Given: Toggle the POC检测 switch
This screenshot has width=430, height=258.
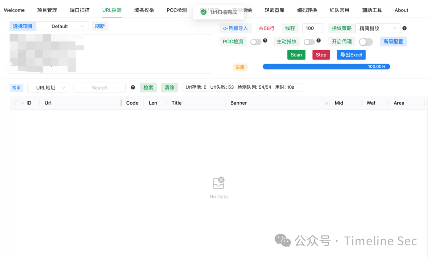Looking at the screenshot, I should point(256,42).
